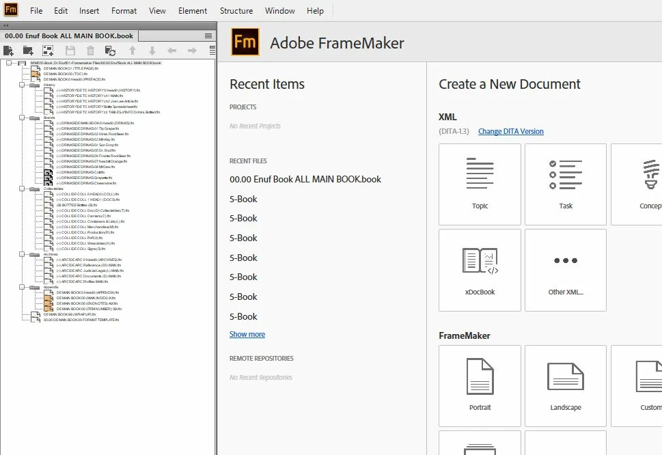Create a new Topic XML document
Image resolution: width=662 pixels, height=455 pixels.
[x=480, y=184]
